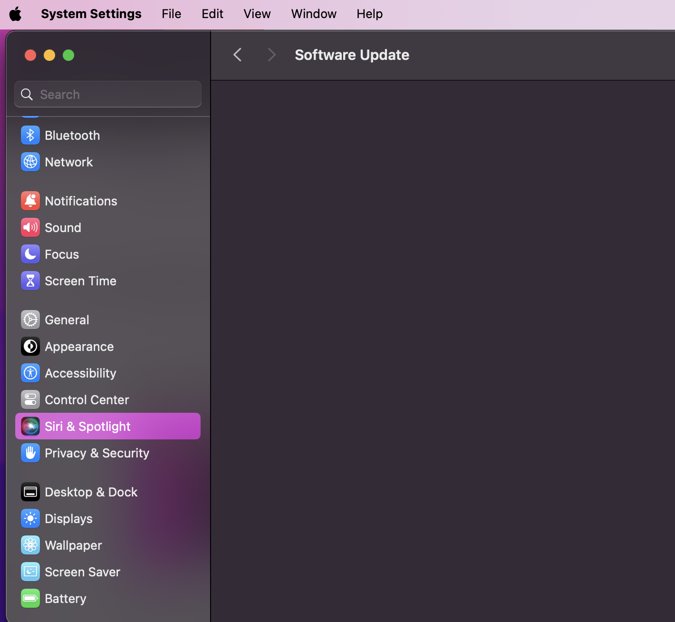The height and width of the screenshot is (622, 675).
Task: Open the Sound speaker icon
Action: tap(30, 228)
